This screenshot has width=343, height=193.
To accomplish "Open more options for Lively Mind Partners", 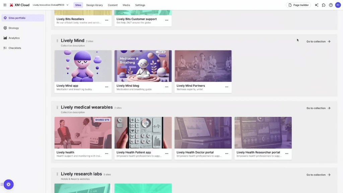I will point(226,87).
